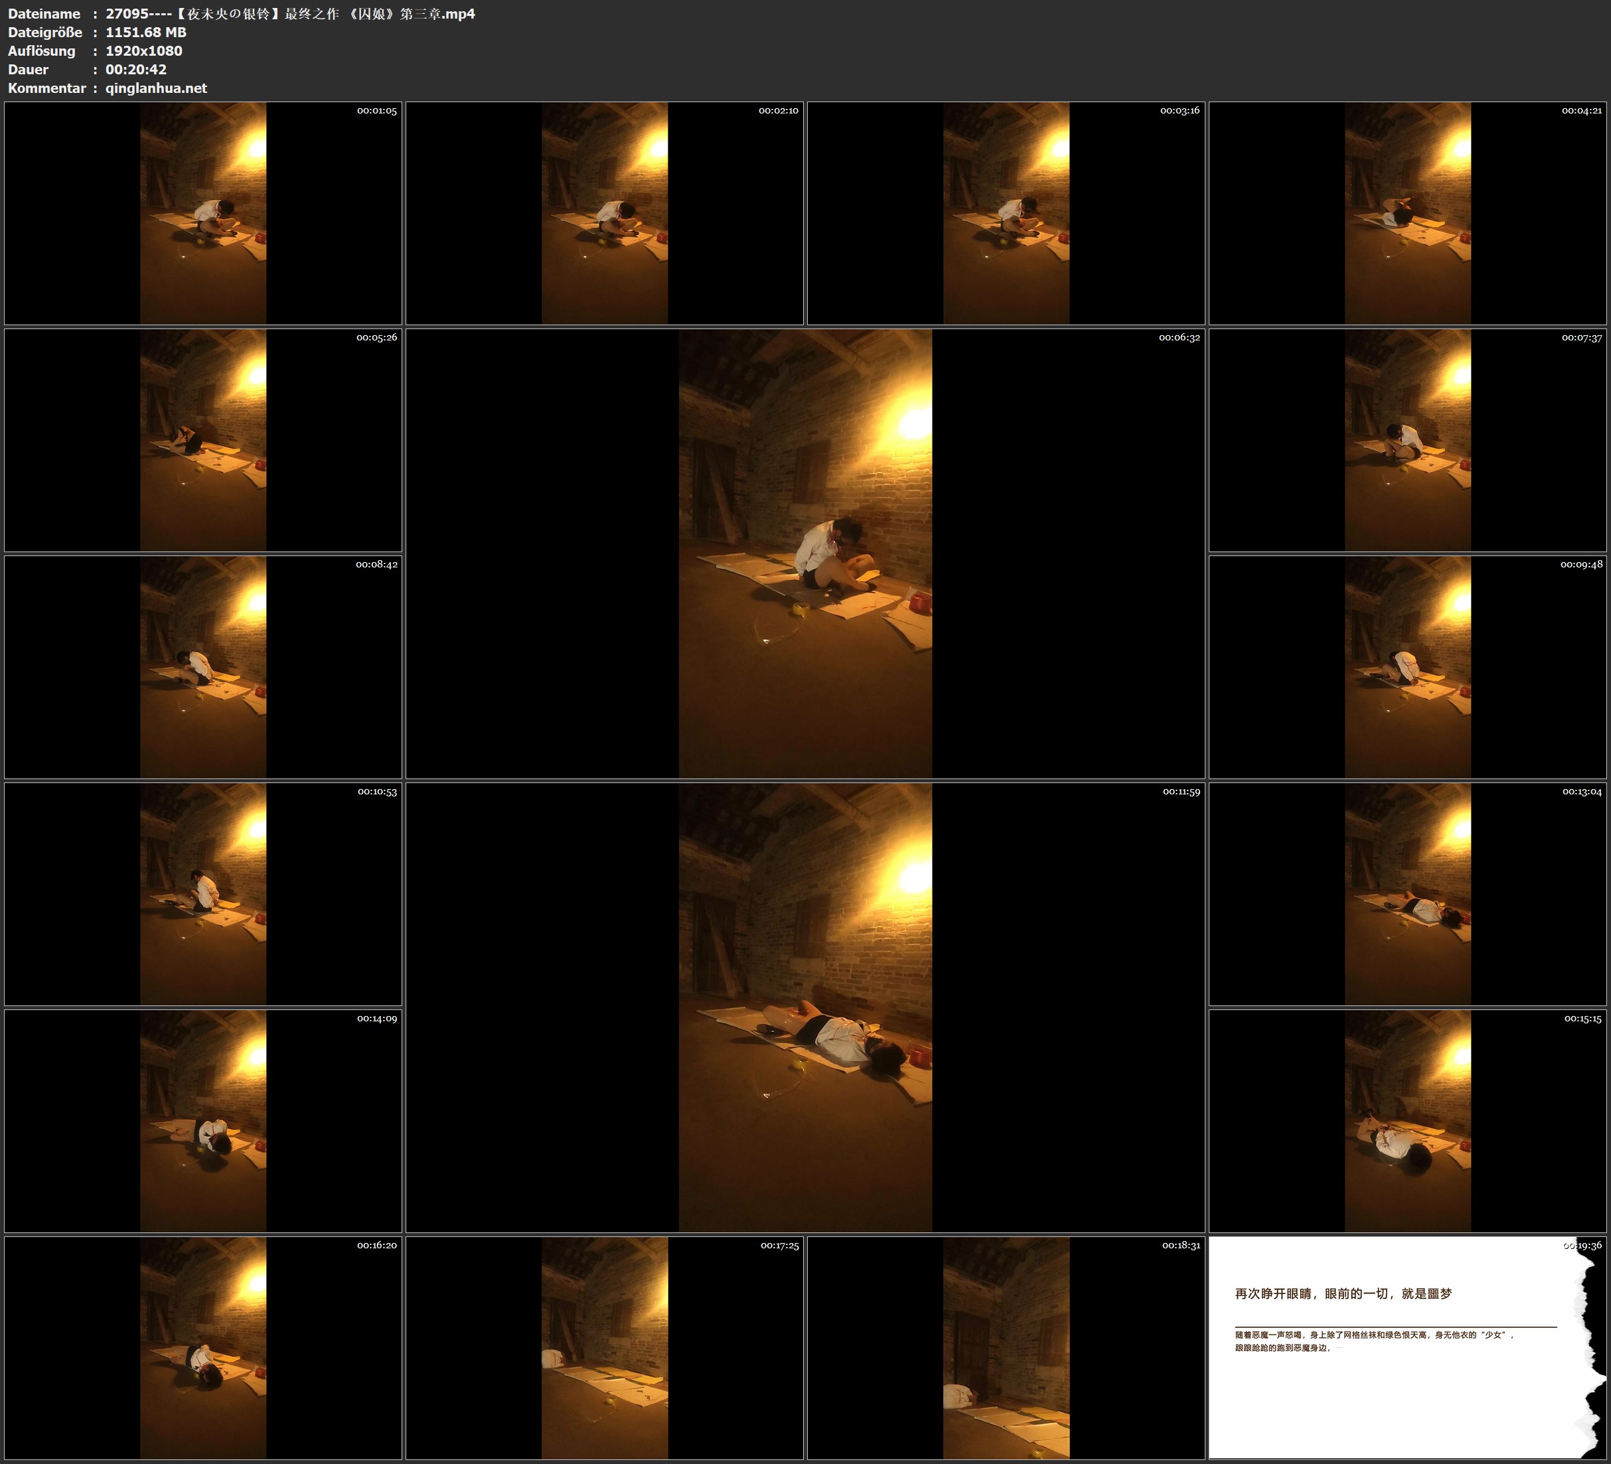Click the qinglanhua.net comment text
Image resolution: width=1611 pixels, height=1464 pixels.
pyautogui.click(x=156, y=88)
